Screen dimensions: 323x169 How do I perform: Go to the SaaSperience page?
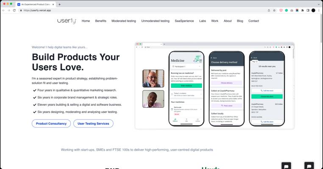pos(184,21)
